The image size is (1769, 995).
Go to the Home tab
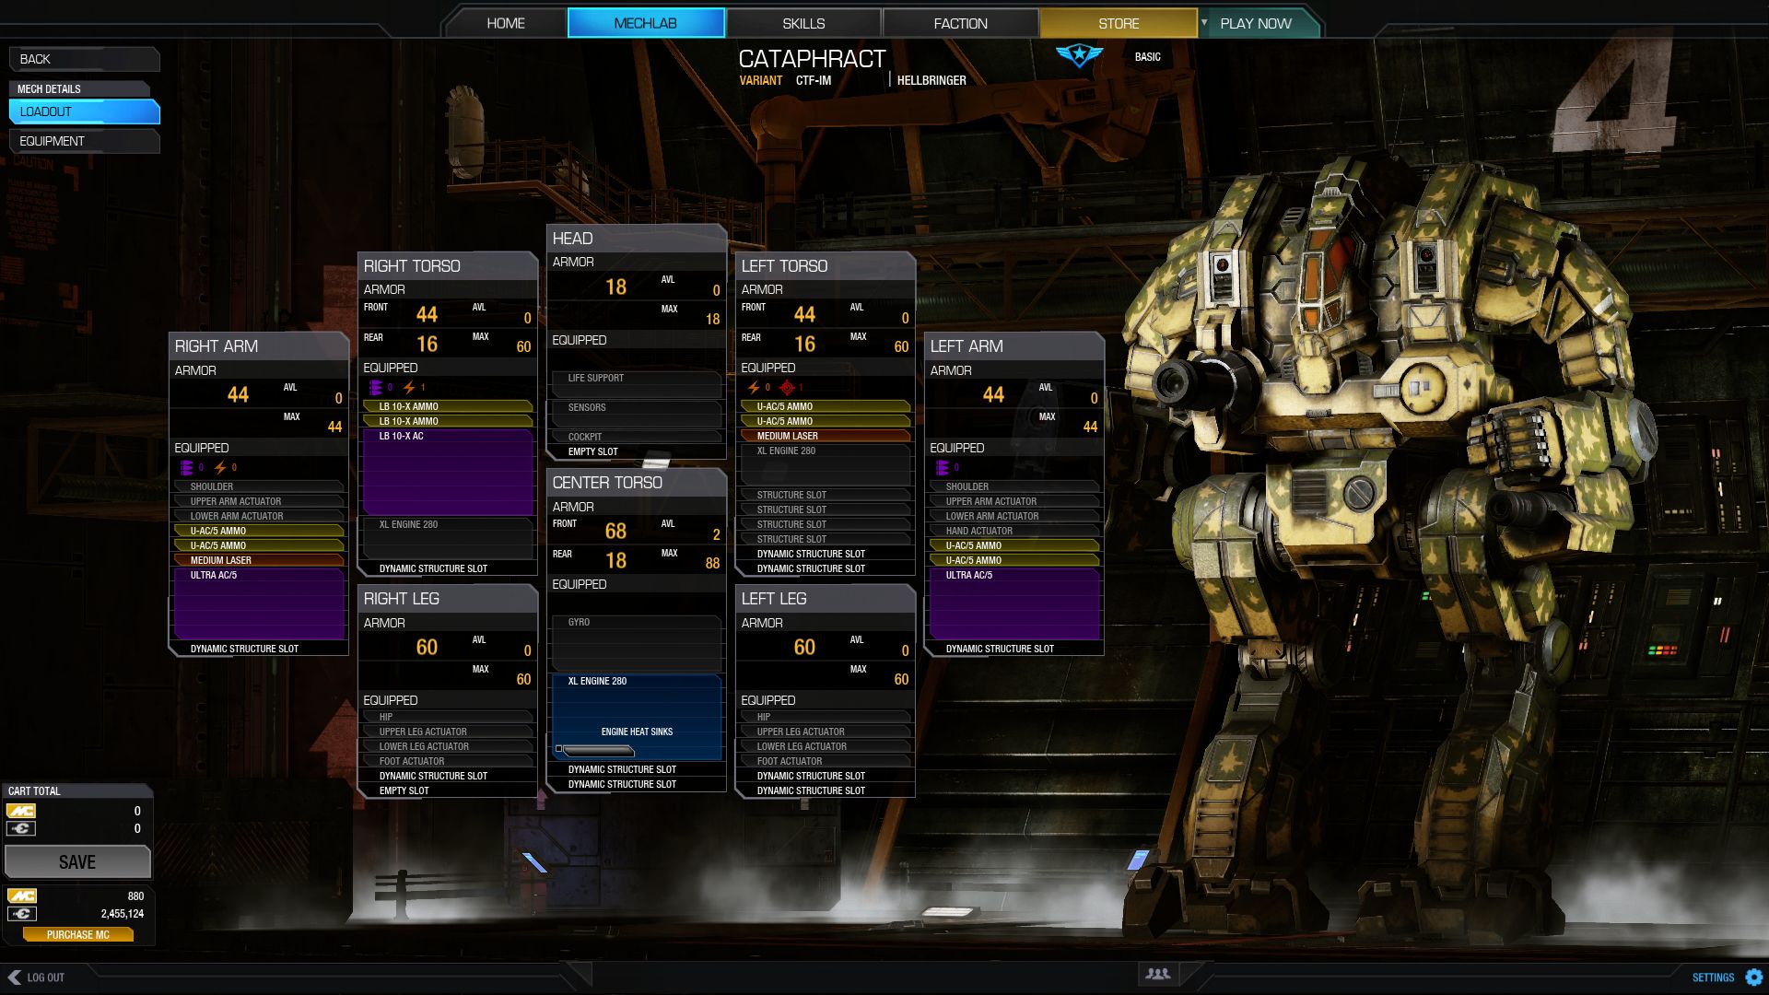click(506, 23)
